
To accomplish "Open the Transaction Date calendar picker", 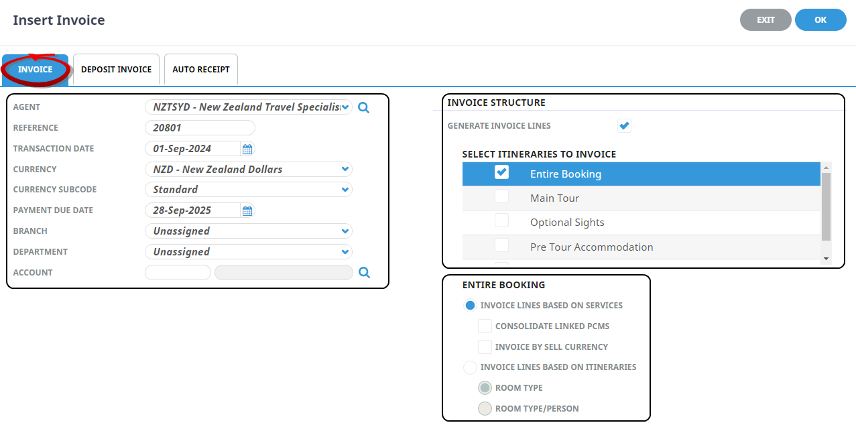I will 247,149.
